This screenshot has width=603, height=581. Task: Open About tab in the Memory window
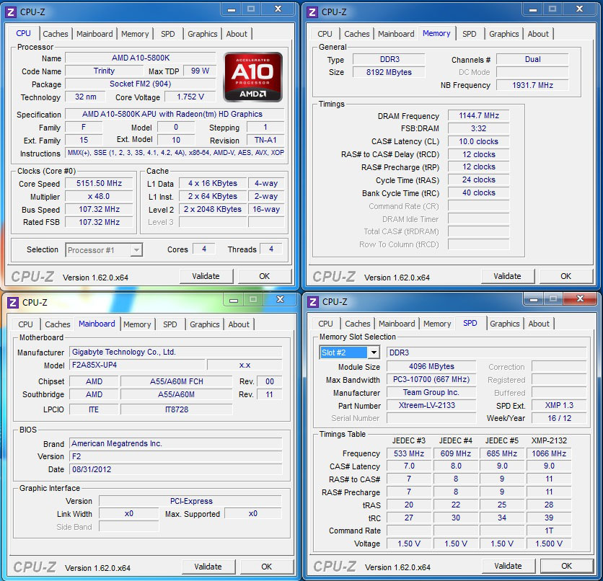538,34
